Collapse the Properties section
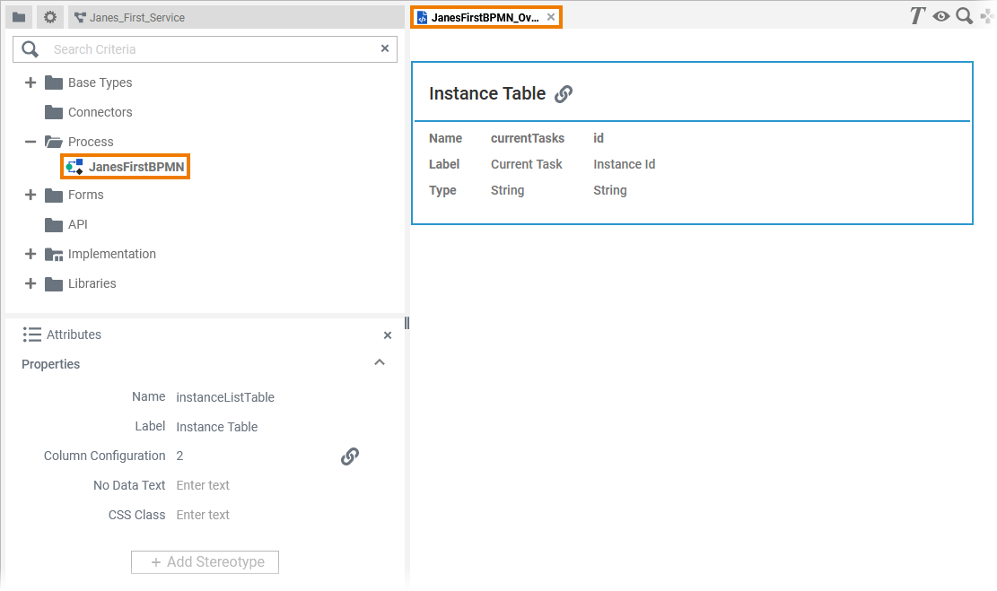 [380, 362]
